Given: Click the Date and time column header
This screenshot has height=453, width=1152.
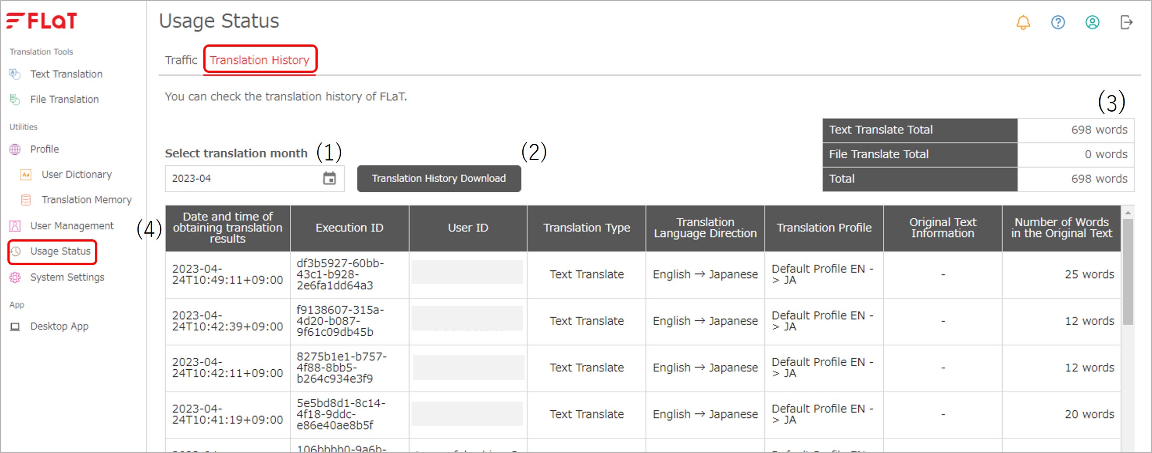Looking at the screenshot, I should [x=228, y=228].
